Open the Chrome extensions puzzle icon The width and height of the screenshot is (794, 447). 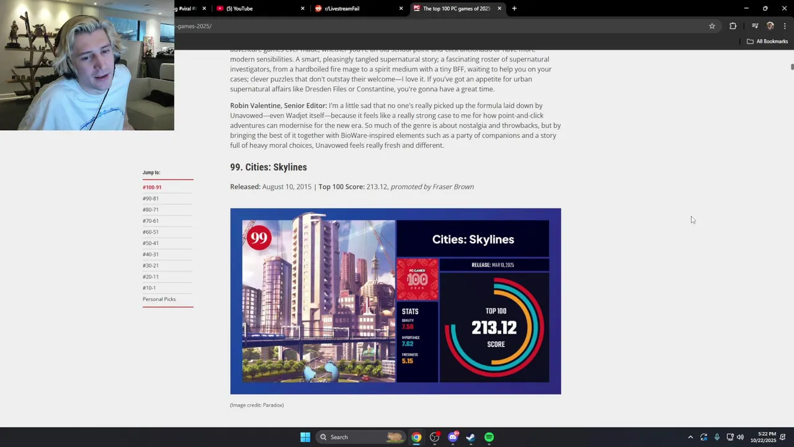pos(733,26)
